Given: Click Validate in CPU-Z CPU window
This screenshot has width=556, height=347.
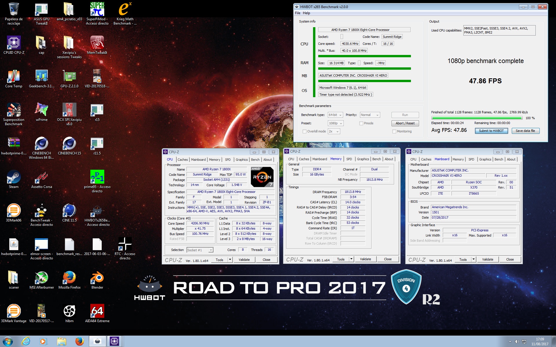Looking at the screenshot, I should [244, 260].
